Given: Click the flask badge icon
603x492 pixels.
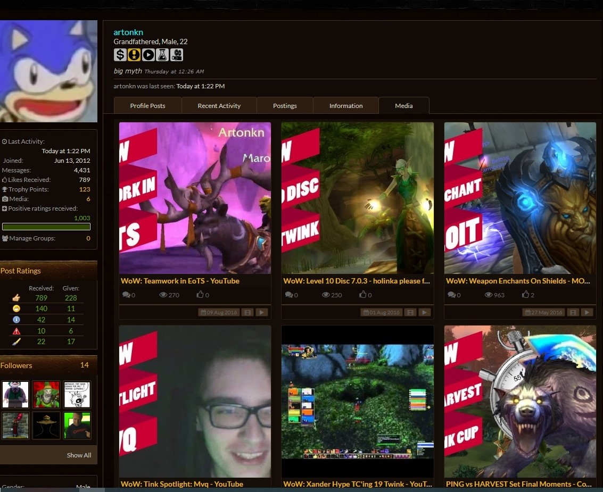Looking at the screenshot, I should [x=162, y=55].
